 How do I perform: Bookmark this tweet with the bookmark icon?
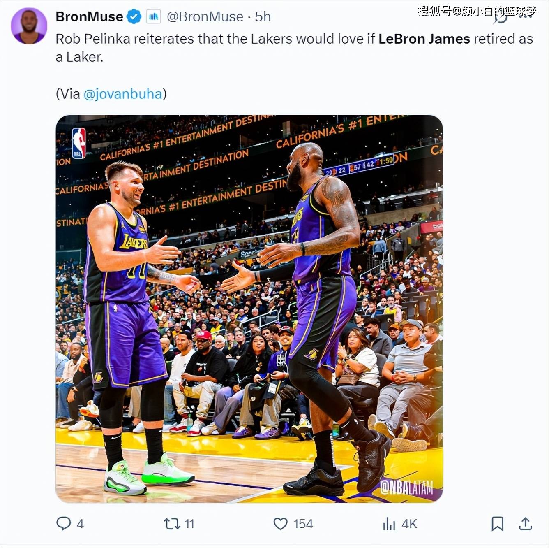coord(497,524)
